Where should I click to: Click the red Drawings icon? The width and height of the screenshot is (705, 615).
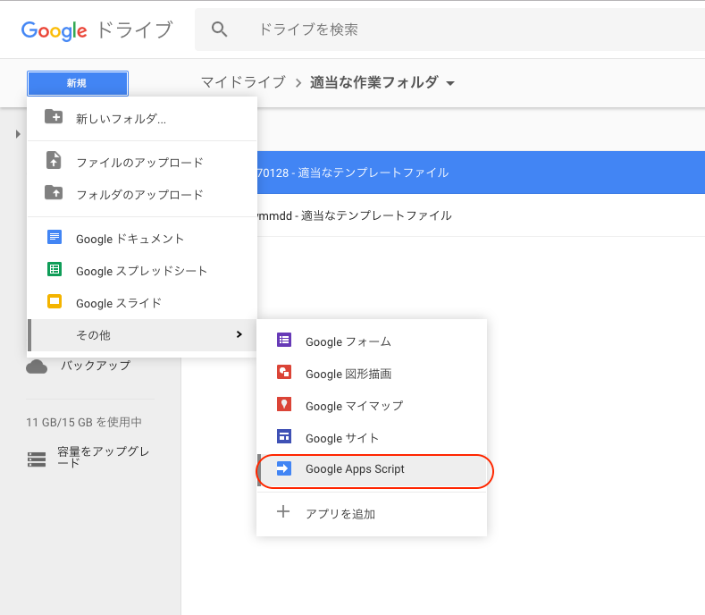coord(284,373)
